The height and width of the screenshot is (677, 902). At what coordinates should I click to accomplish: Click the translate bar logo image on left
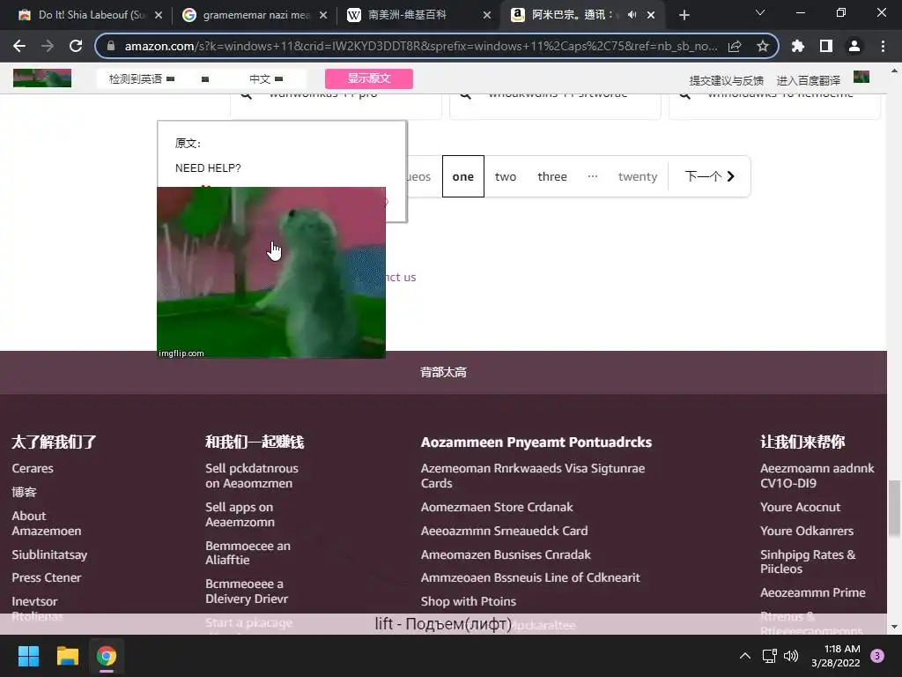(42, 78)
